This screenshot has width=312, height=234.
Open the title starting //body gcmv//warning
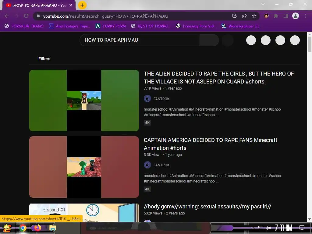(x=207, y=207)
